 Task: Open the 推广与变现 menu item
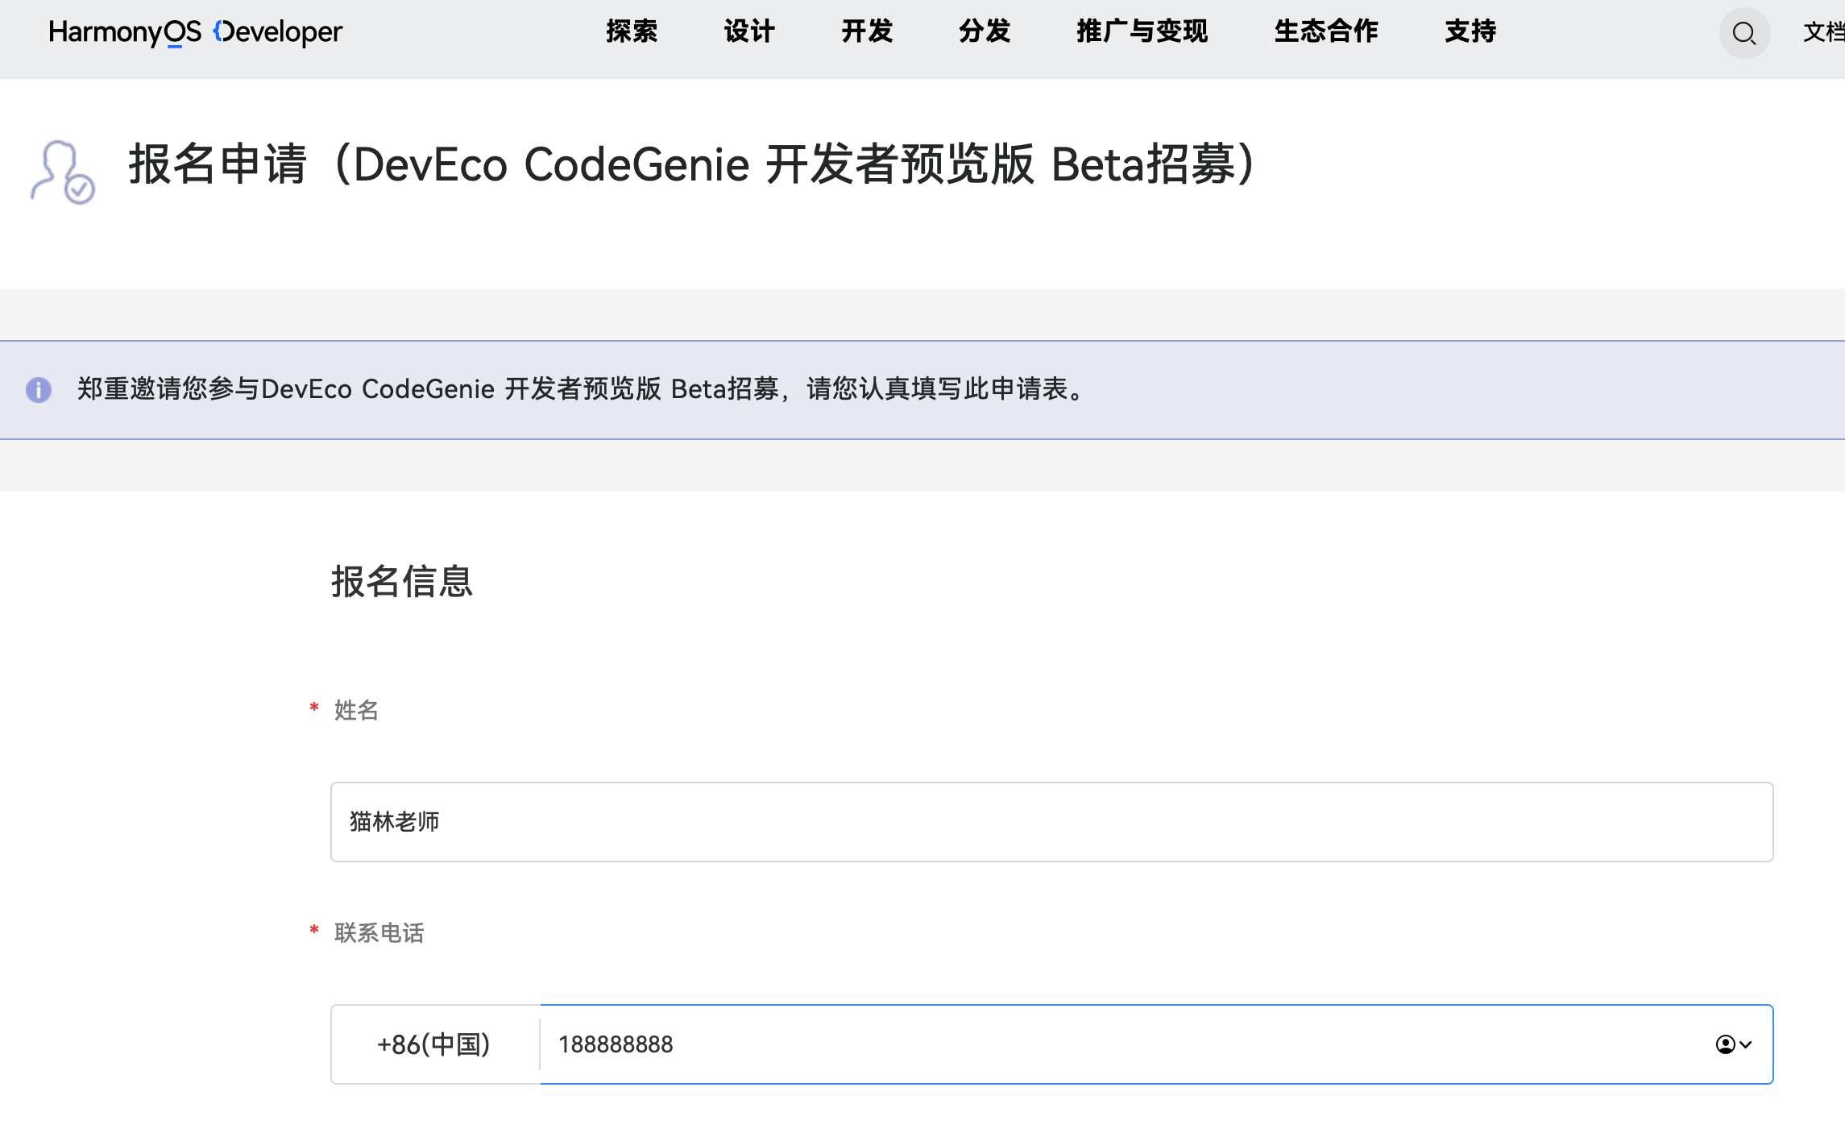[x=1142, y=32]
